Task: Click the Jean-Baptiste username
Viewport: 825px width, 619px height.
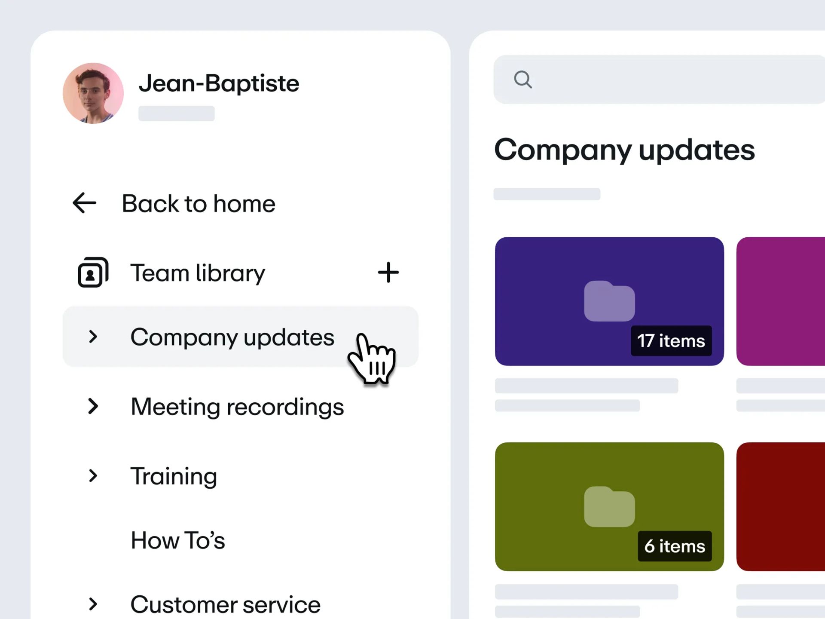Action: click(x=219, y=83)
